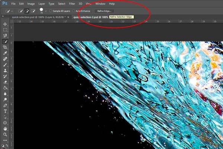Choose the Lasso tool
The image size is (223, 149).
pos(5,36)
